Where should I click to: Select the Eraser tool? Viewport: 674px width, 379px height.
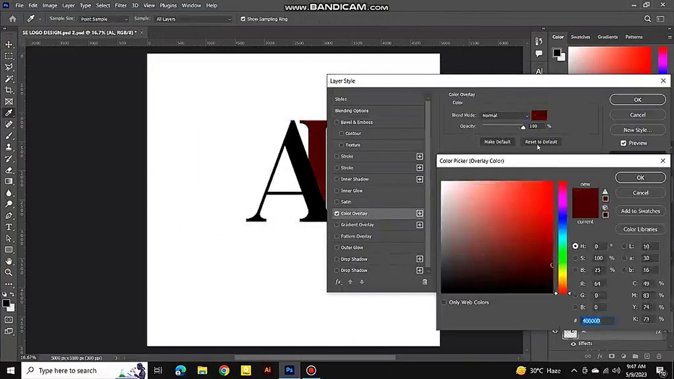pos(9,170)
